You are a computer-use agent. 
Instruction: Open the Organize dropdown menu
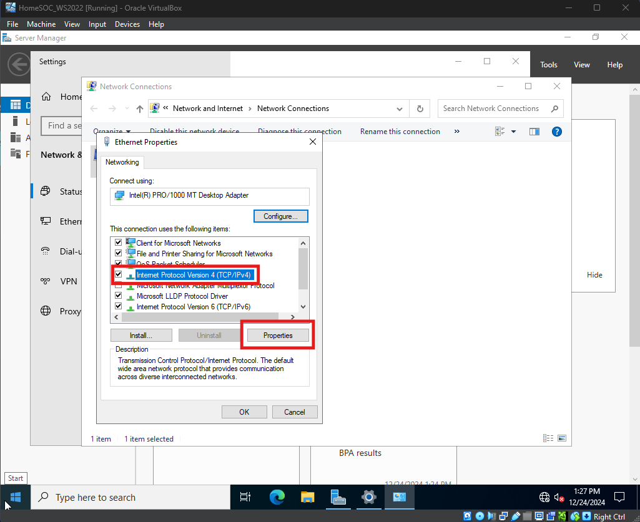pyautogui.click(x=112, y=132)
